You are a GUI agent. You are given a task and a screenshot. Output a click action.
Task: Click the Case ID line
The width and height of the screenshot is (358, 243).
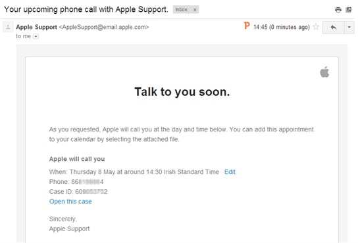coord(78,192)
